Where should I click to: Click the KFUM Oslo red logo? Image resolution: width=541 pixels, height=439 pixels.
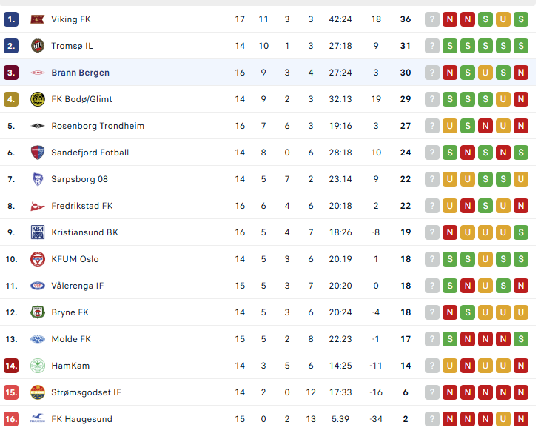[37, 259]
